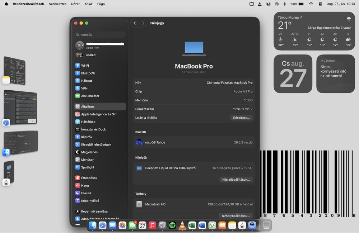The image size is (359, 233).
Task: Open Fókusz settings
Action: [x=100, y=193]
